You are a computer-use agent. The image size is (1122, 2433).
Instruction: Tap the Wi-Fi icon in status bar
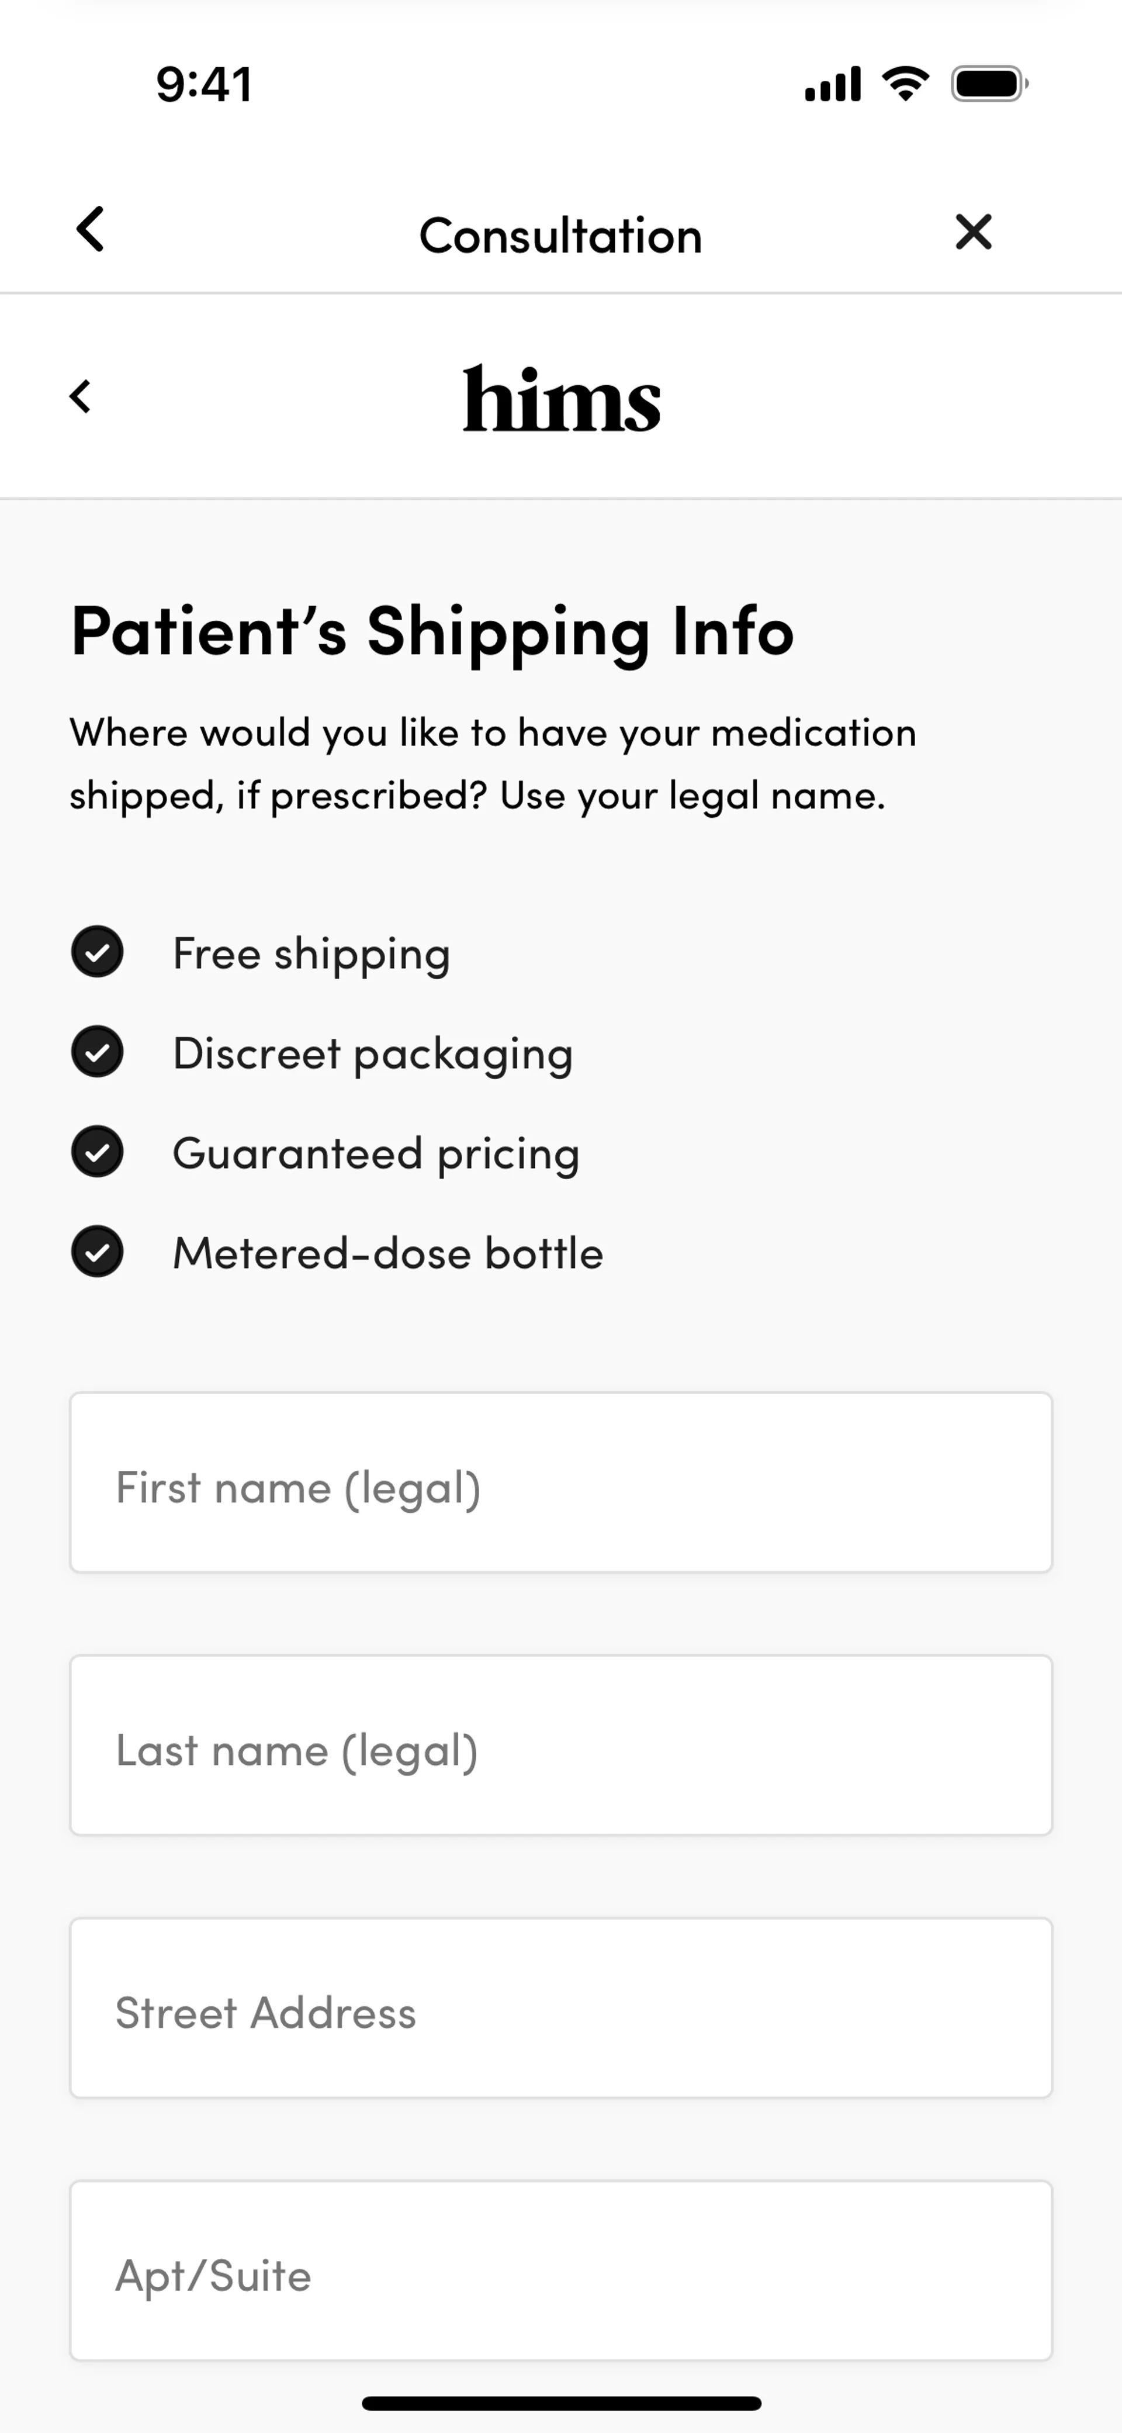click(905, 84)
